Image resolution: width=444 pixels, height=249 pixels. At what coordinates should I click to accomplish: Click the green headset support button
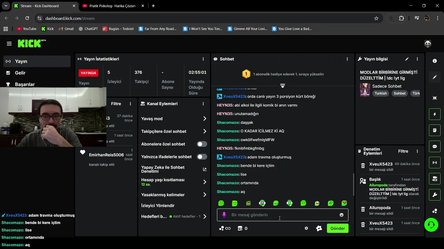[x=431, y=225]
